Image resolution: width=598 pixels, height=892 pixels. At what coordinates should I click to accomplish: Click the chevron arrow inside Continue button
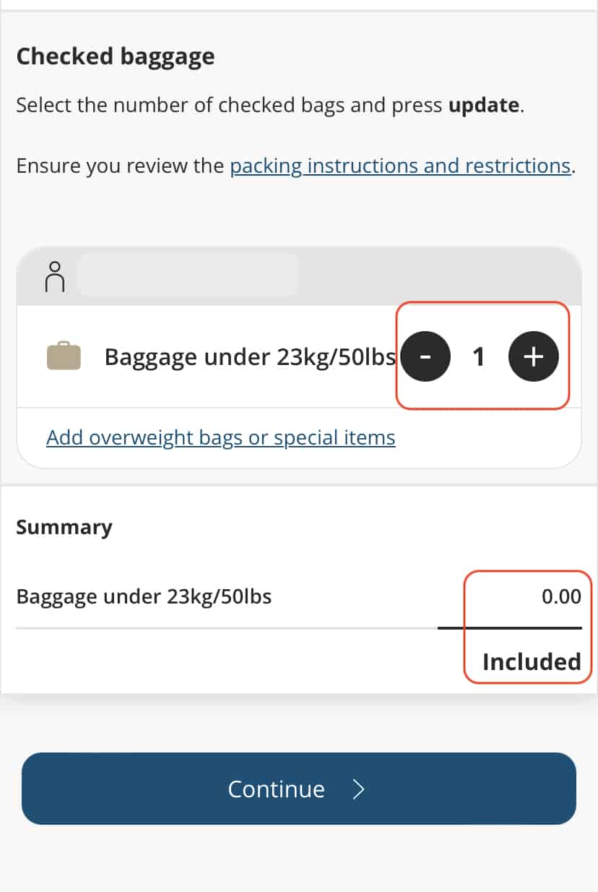pos(358,789)
